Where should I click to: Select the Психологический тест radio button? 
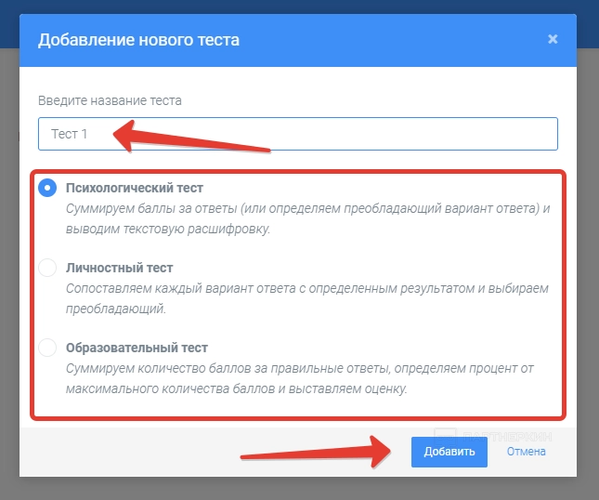(47, 188)
